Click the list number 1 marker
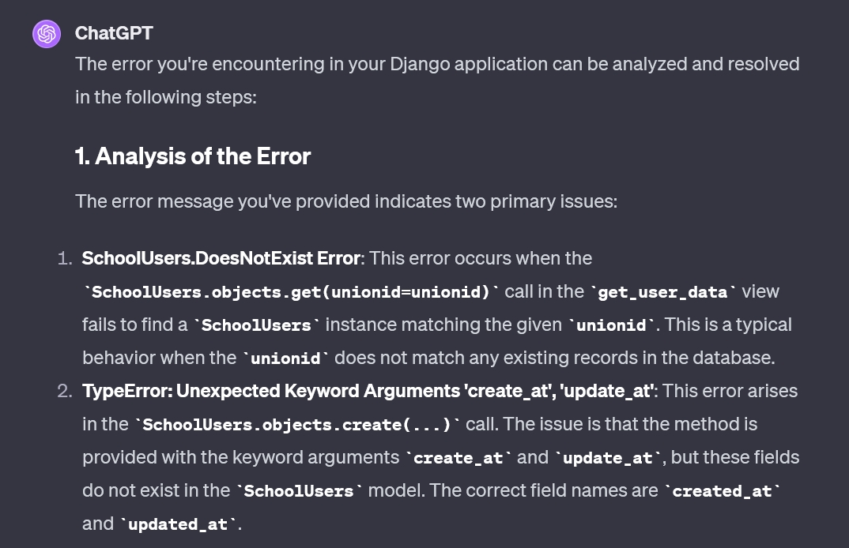The height and width of the screenshot is (548, 849). pyautogui.click(x=65, y=258)
